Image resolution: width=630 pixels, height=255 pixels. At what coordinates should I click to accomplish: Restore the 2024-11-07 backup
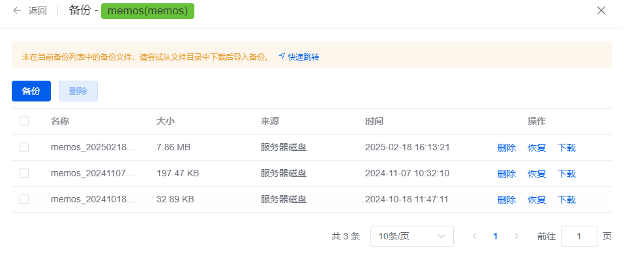(537, 174)
